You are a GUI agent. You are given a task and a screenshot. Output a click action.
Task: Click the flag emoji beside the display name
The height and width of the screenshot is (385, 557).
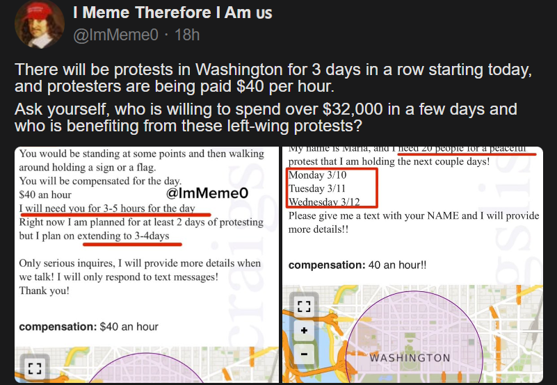[264, 13]
